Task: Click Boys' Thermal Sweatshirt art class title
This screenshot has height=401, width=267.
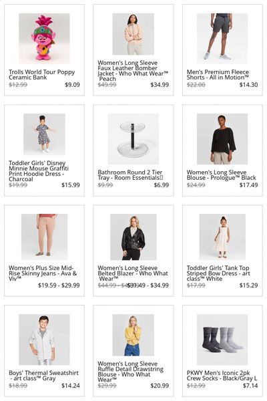Action: [x=43, y=376]
